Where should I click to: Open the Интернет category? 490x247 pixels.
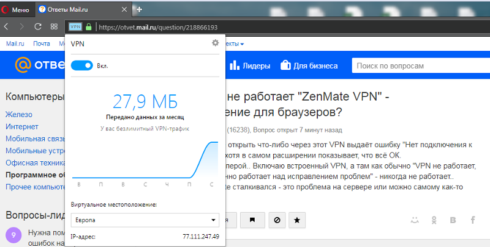click(x=22, y=127)
